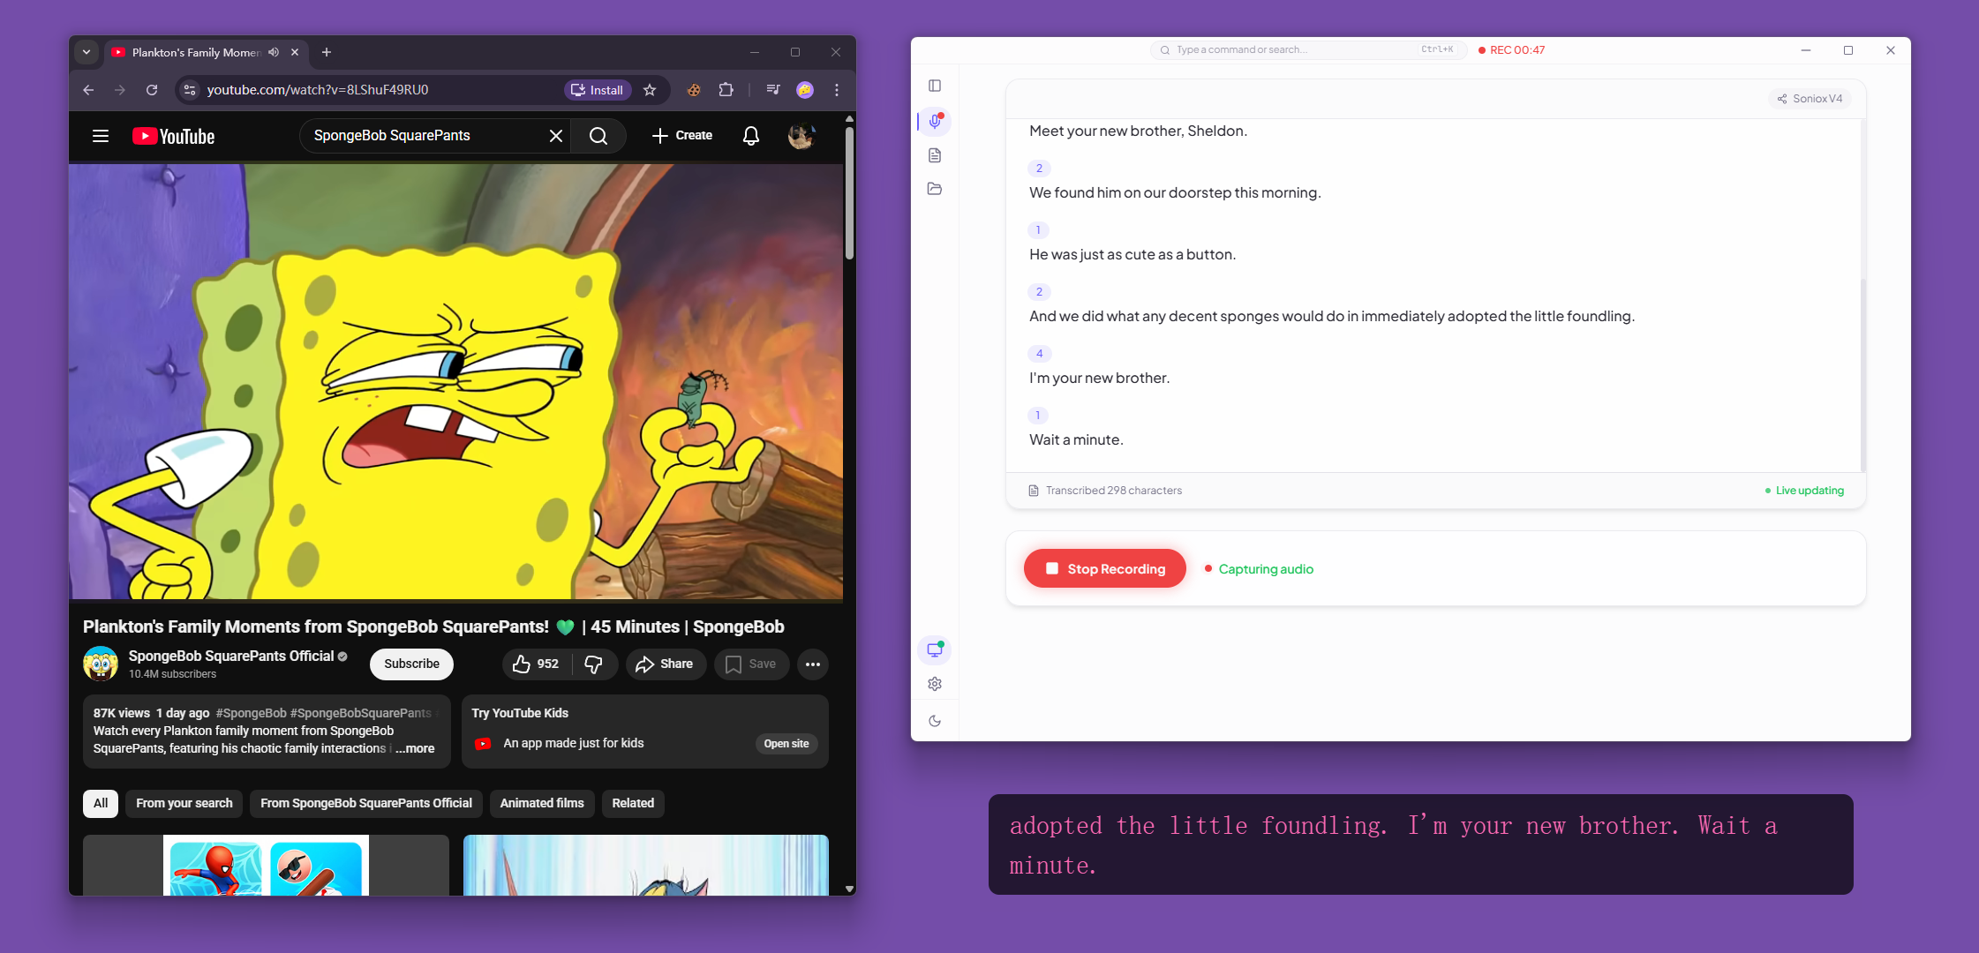Open browser extensions puzzle icon
This screenshot has height=953, width=1979.
coord(726,90)
